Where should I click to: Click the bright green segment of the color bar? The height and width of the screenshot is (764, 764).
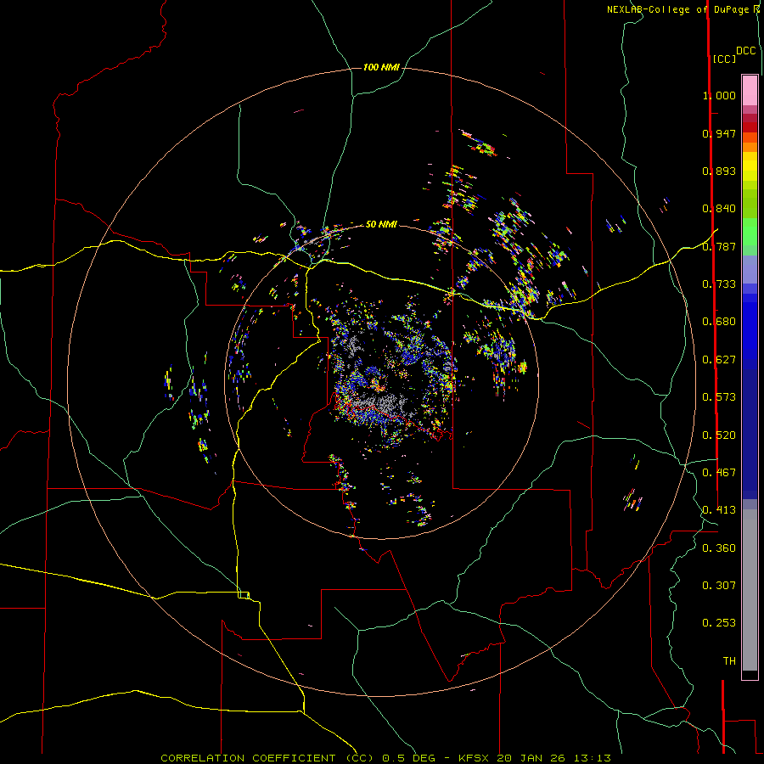tap(750, 232)
